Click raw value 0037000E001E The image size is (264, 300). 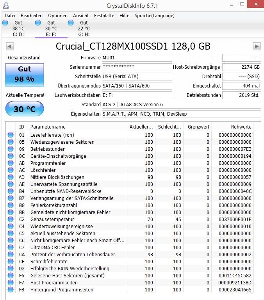[235, 219]
